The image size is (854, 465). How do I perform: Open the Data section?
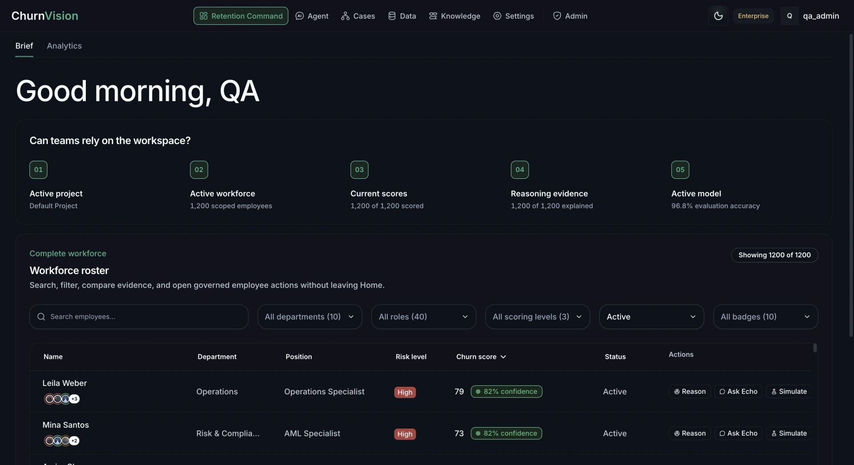(402, 16)
